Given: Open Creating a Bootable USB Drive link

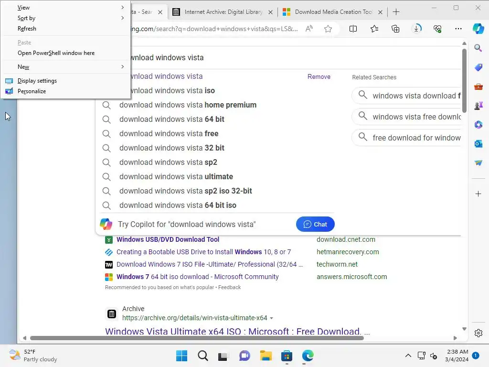Looking at the screenshot, I should click(203, 252).
